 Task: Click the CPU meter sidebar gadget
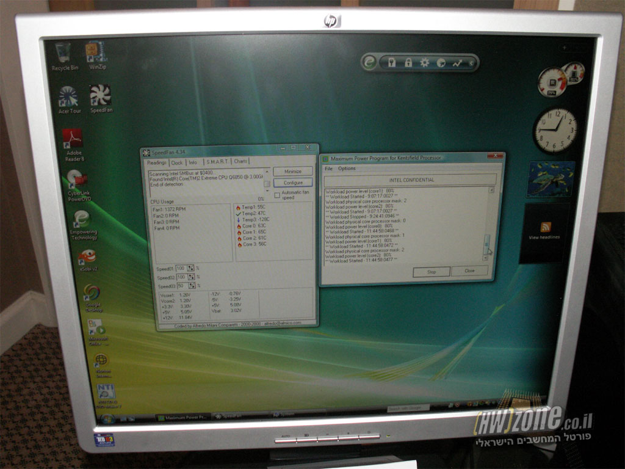point(553,82)
